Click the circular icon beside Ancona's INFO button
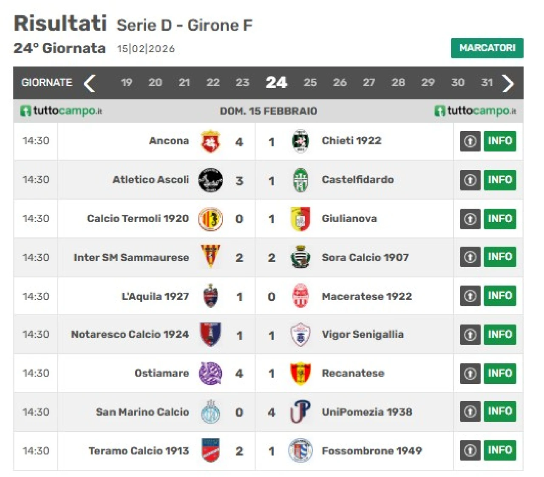 [470, 141]
